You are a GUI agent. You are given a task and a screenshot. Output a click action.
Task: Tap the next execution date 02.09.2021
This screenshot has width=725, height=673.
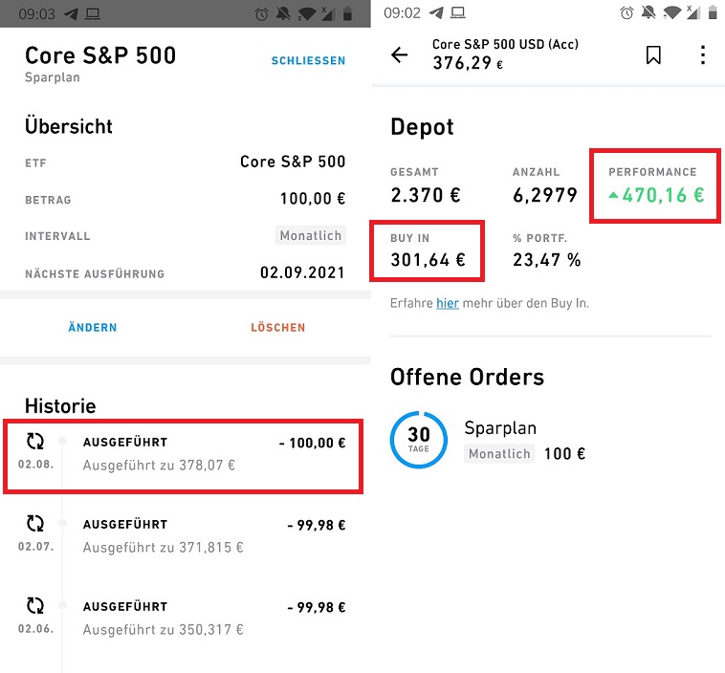tap(302, 272)
